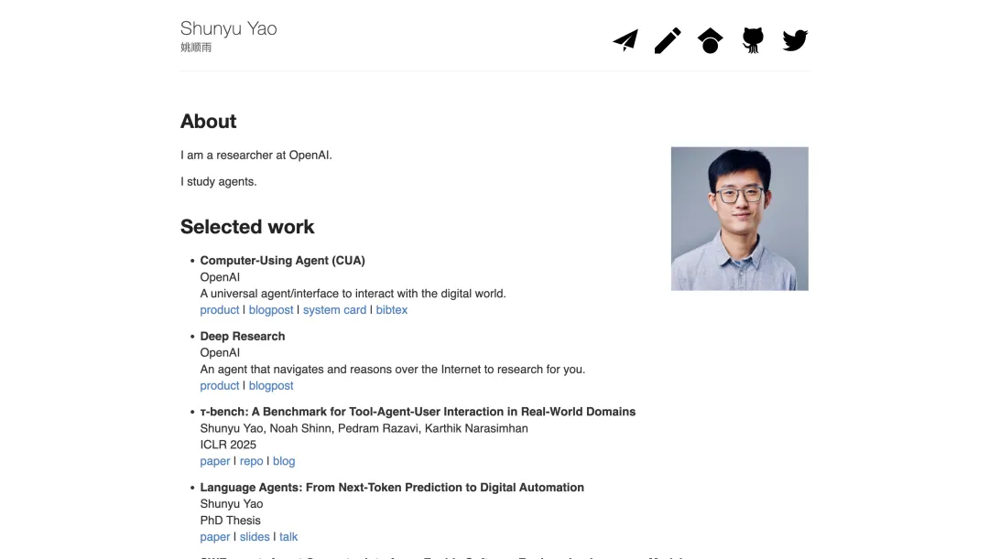The image size is (989, 559).
Task: Open the pencil blog icon
Action: pyautogui.click(x=668, y=40)
